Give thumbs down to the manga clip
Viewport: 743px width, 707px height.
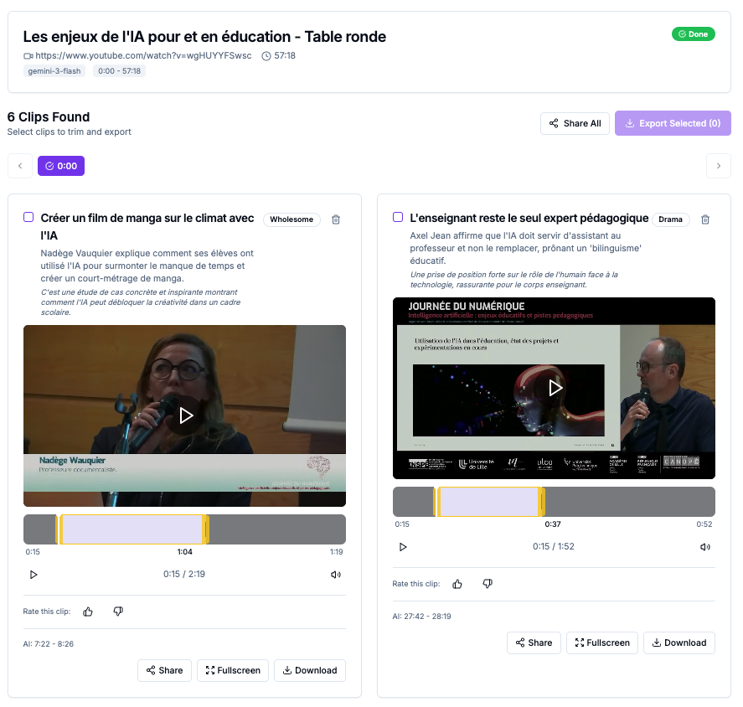point(118,612)
